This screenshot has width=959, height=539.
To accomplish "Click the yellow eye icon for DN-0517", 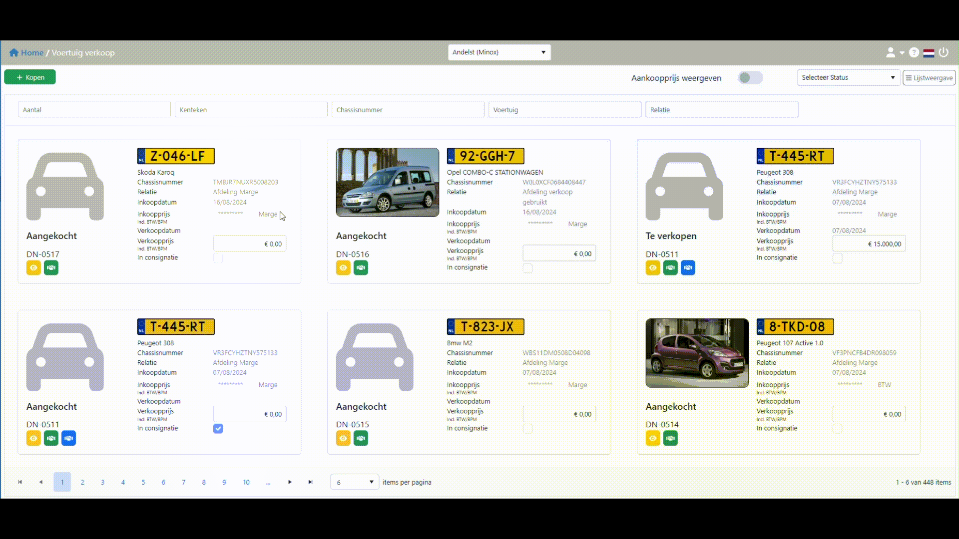I will click(x=33, y=268).
